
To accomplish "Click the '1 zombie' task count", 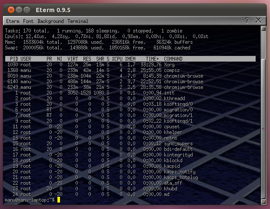I will [172, 31].
